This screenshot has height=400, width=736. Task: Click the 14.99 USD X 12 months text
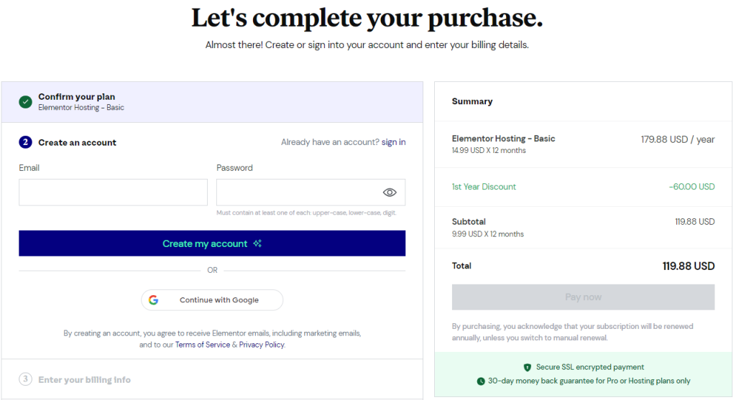pyautogui.click(x=489, y=151)
